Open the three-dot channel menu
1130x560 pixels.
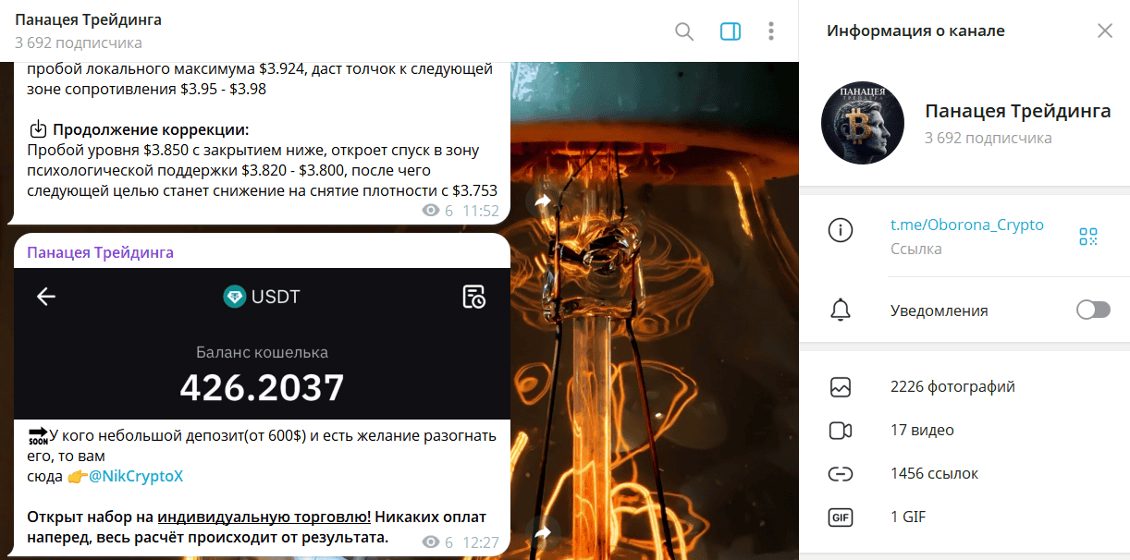click(x=771, y=31)
